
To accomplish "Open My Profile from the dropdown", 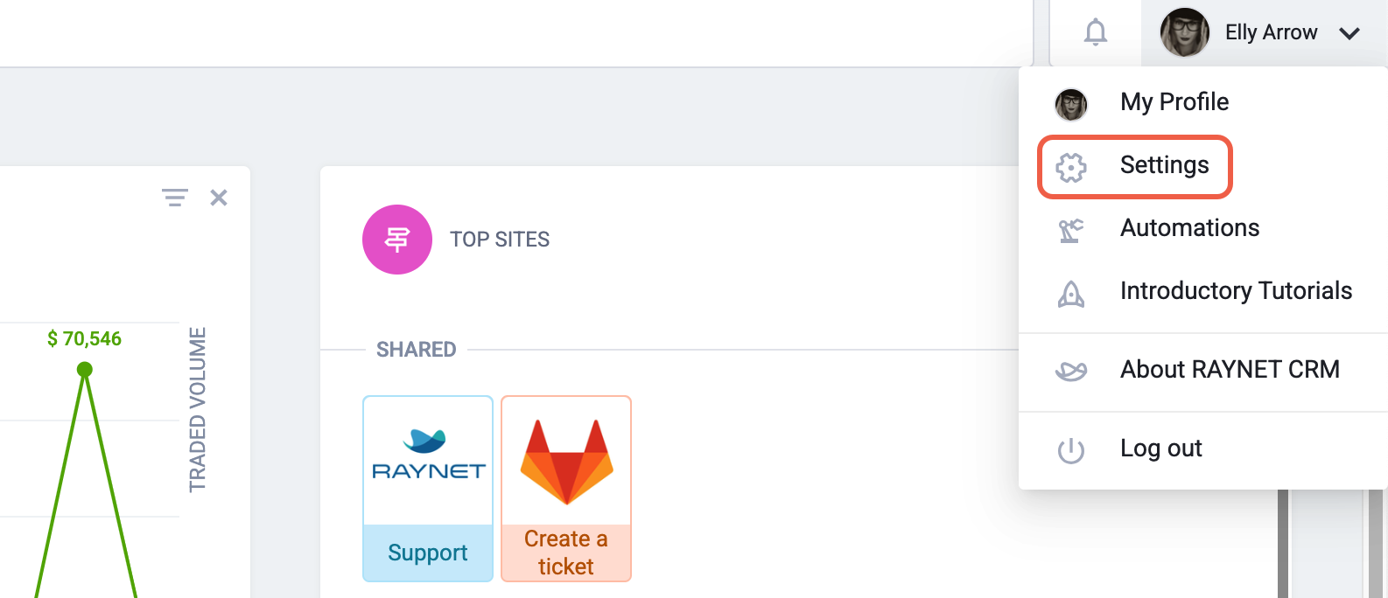I will click(1174, 101).
